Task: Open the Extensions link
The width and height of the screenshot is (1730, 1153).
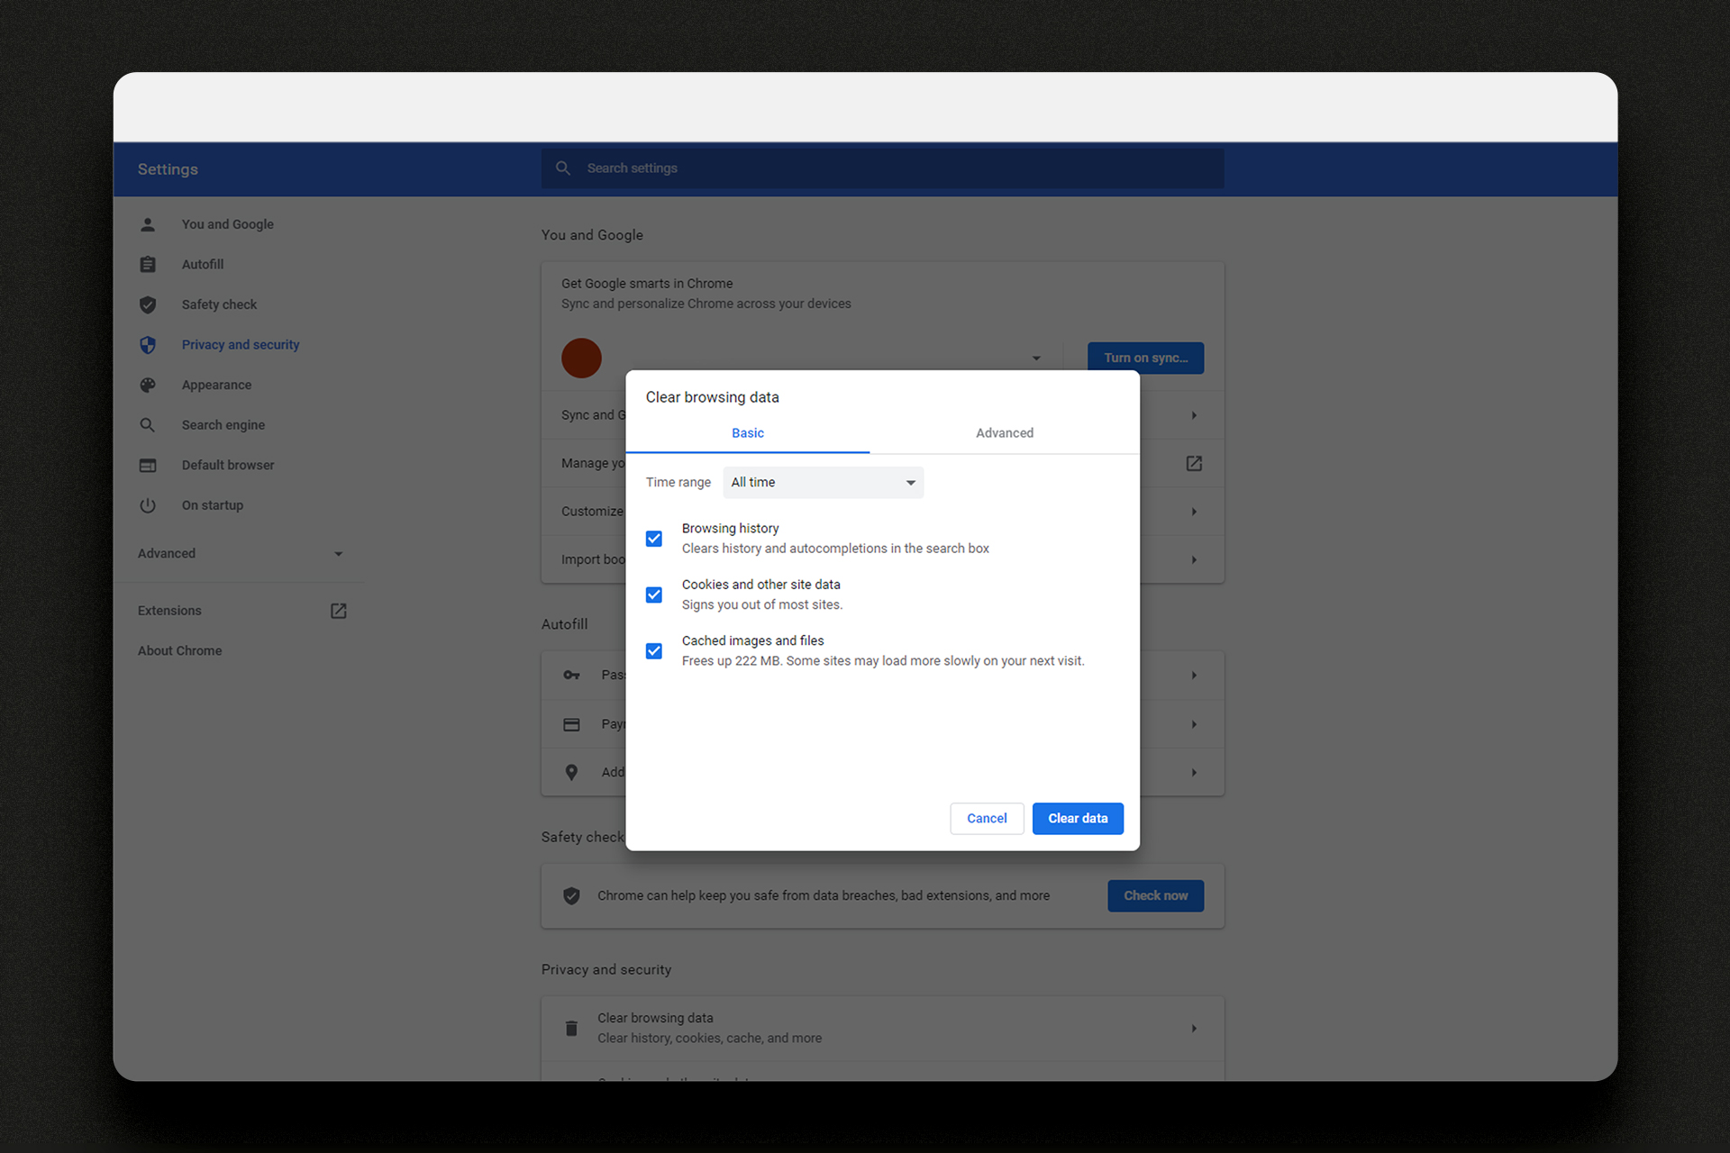Action: pos(169,611)
